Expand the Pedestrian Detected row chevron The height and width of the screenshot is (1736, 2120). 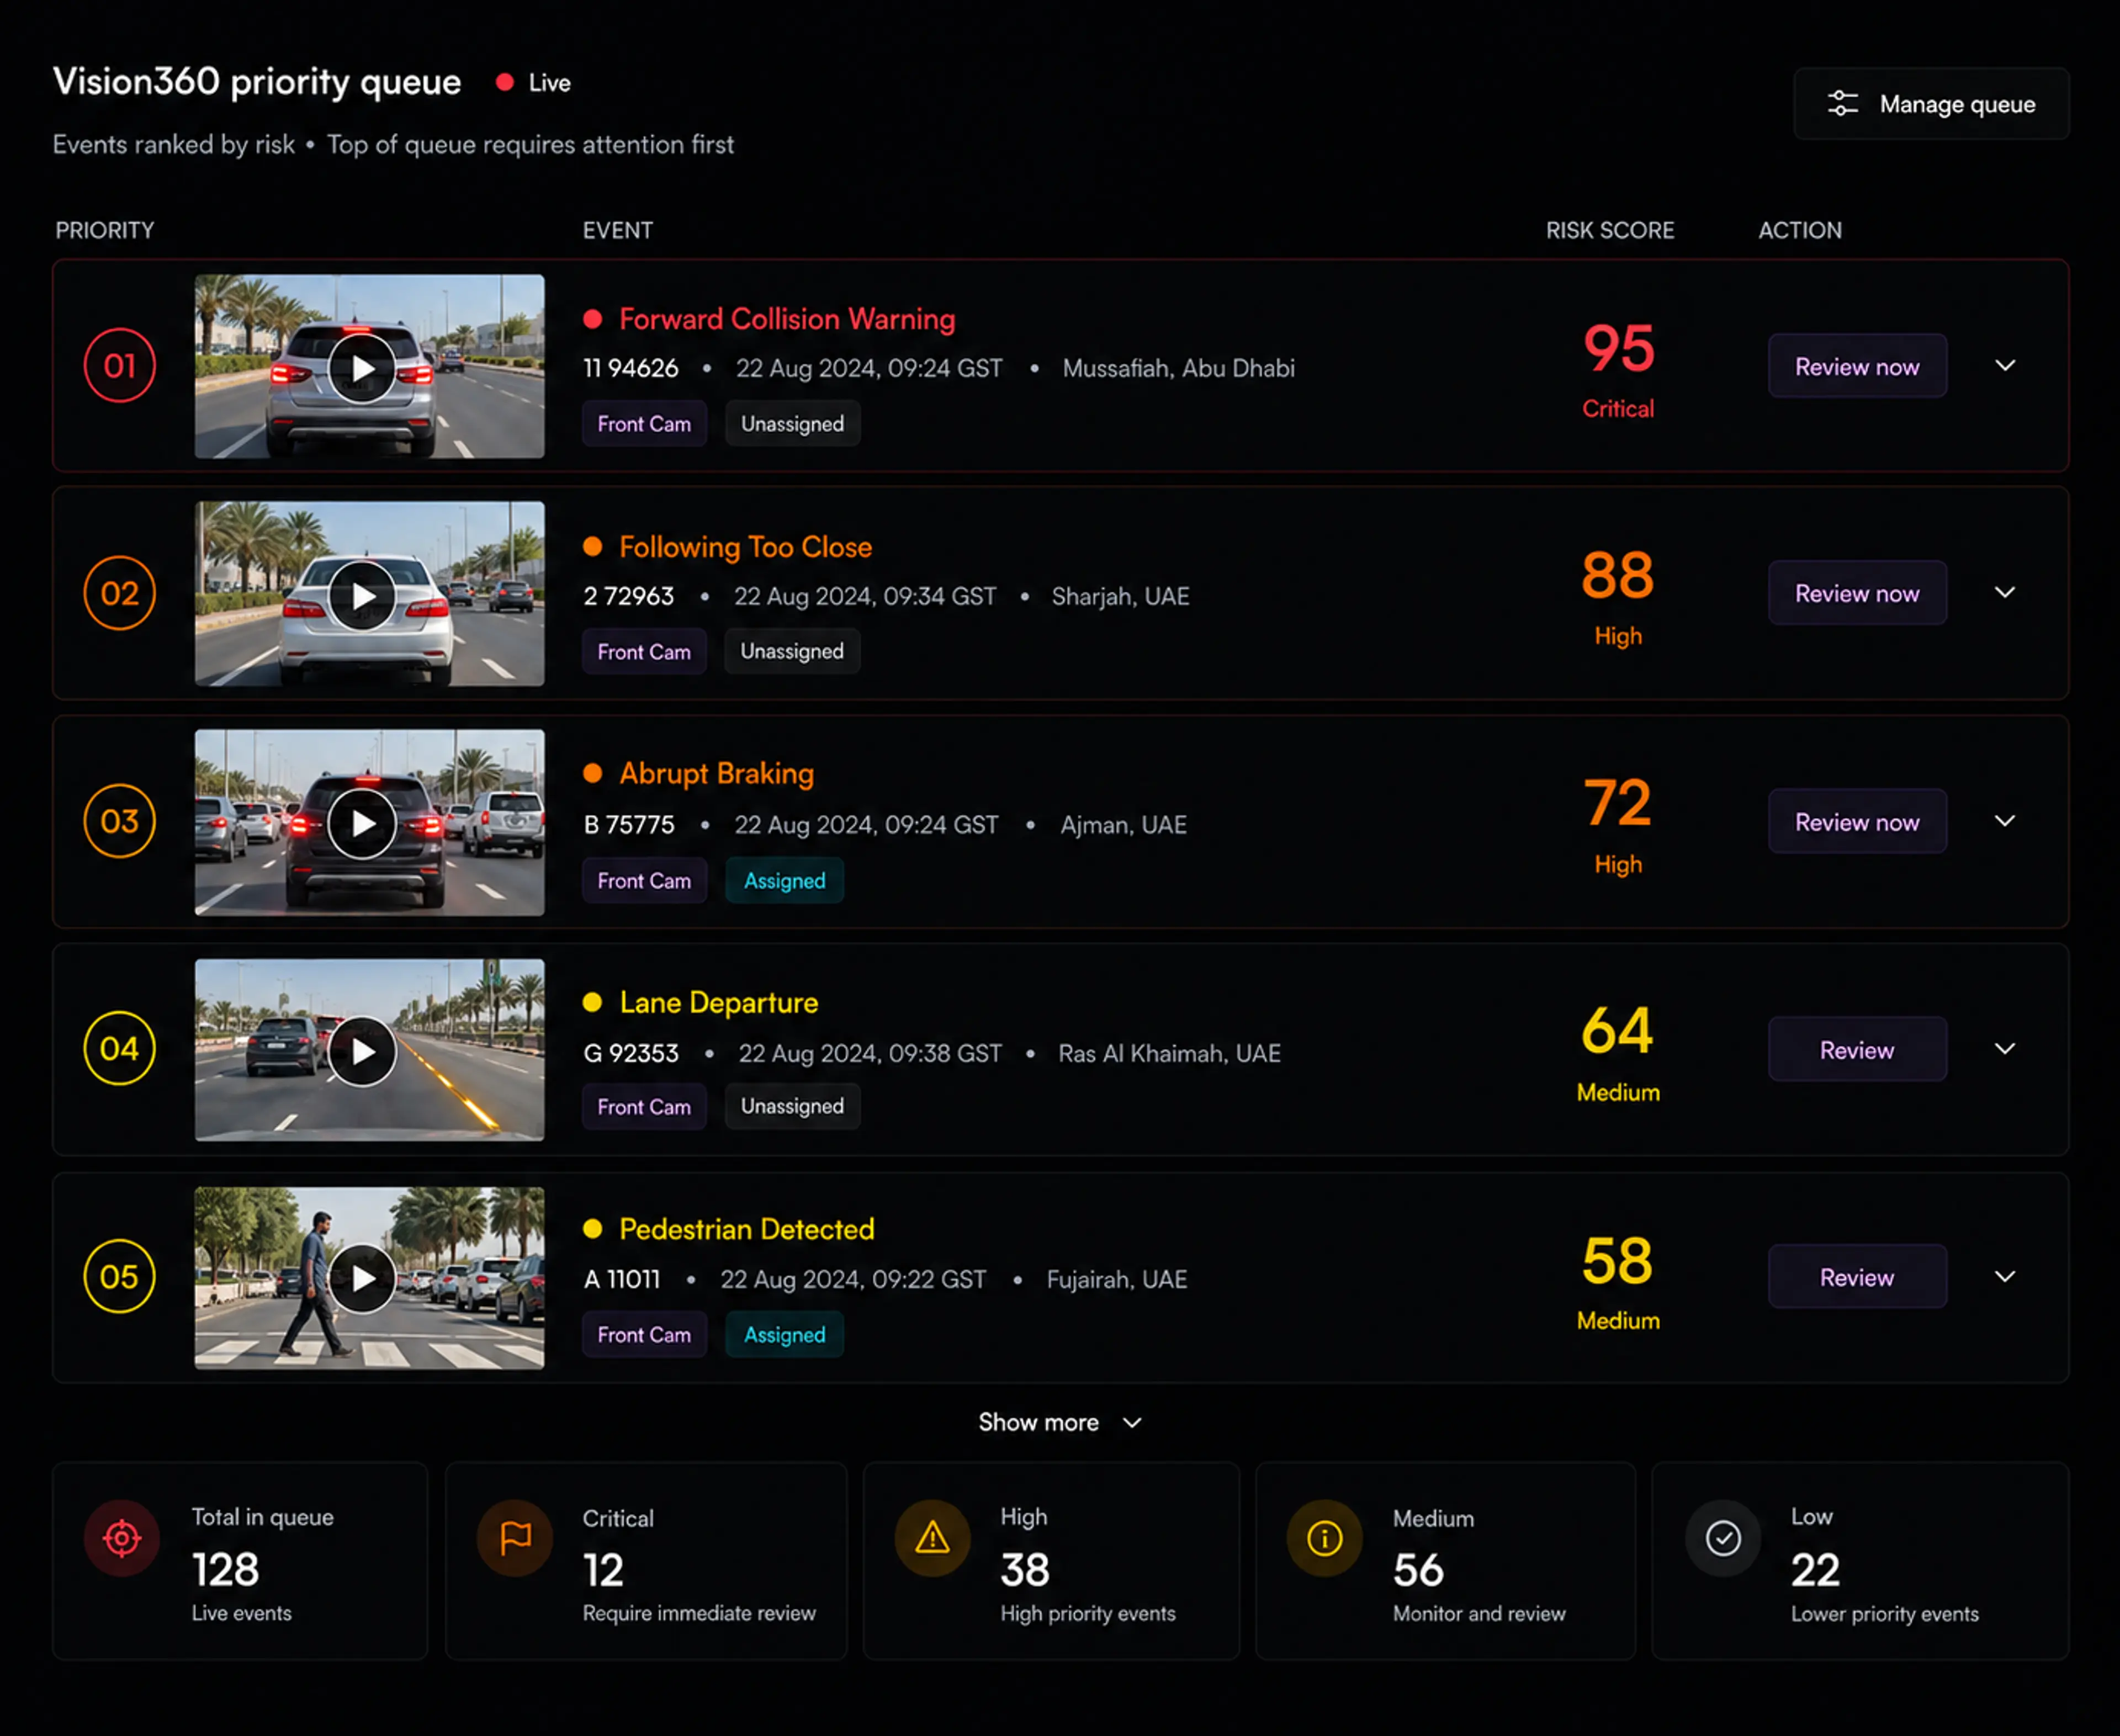coord(2005,1276)
